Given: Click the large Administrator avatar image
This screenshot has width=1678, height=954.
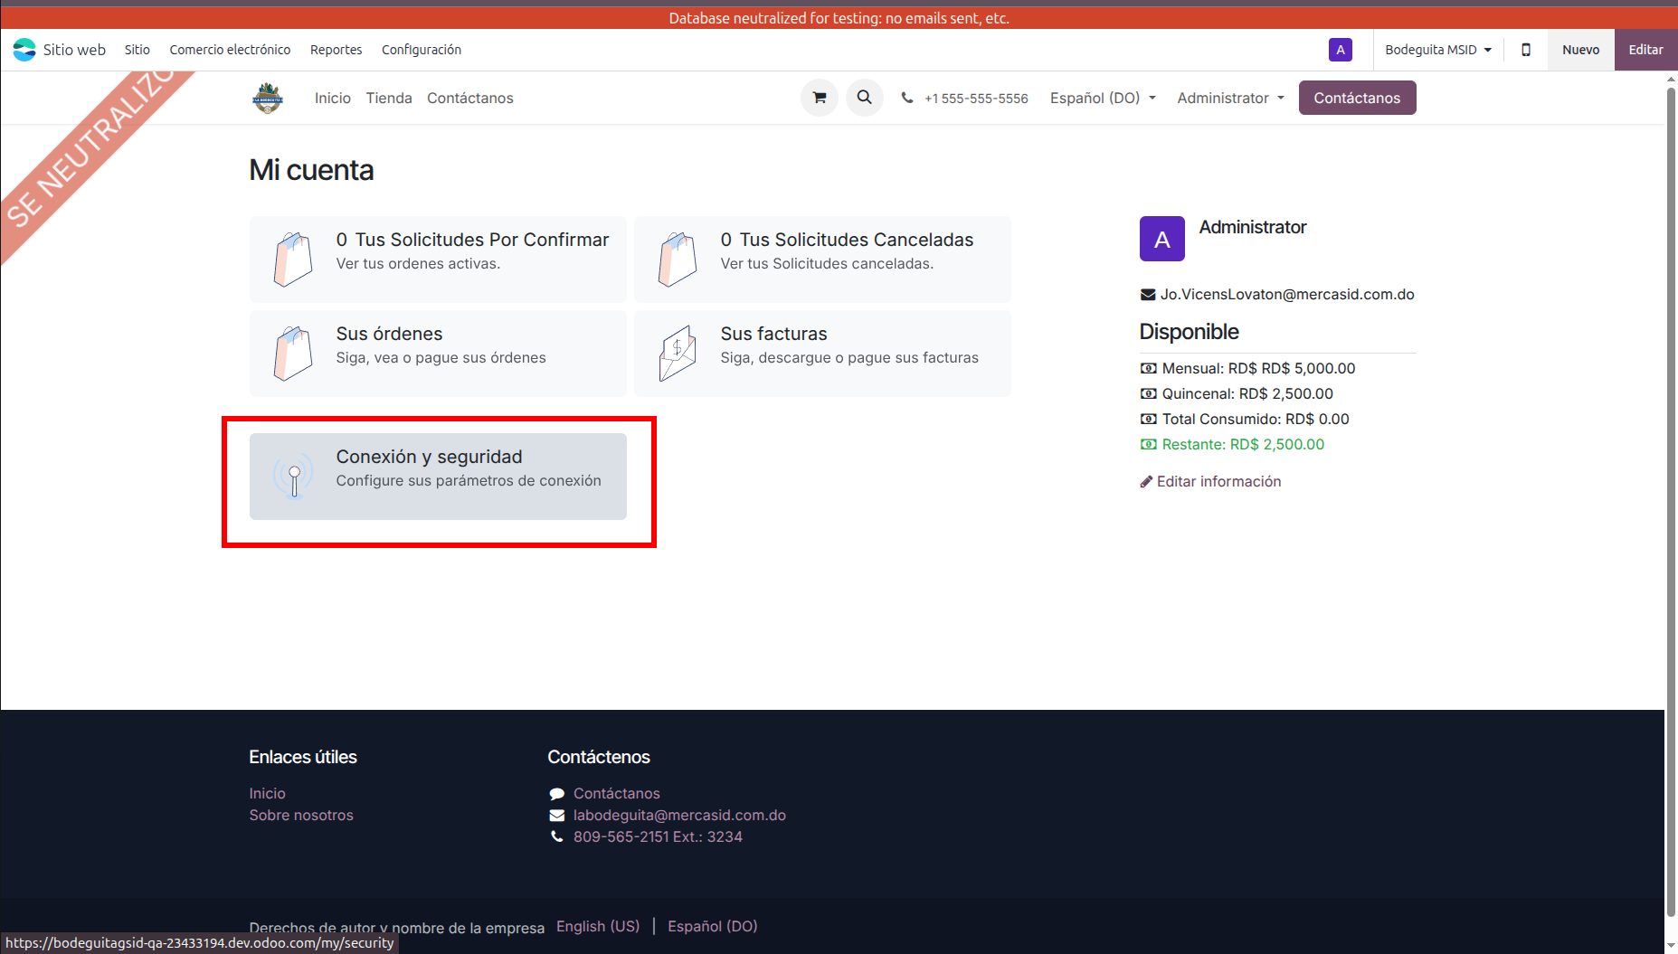Looking at the screenshot, I should pyautogui.click(x=1161, y=239).
